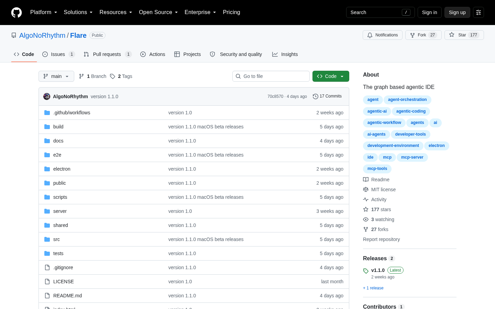The image size is (495, 309).
Task: Click the .github/workflows folder icon
Action: (47, 113)
